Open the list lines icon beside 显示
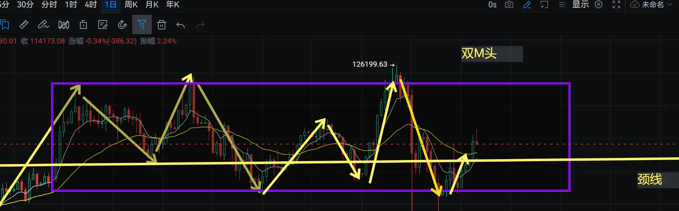Viewport: 679px width, 211px height. 563,4
